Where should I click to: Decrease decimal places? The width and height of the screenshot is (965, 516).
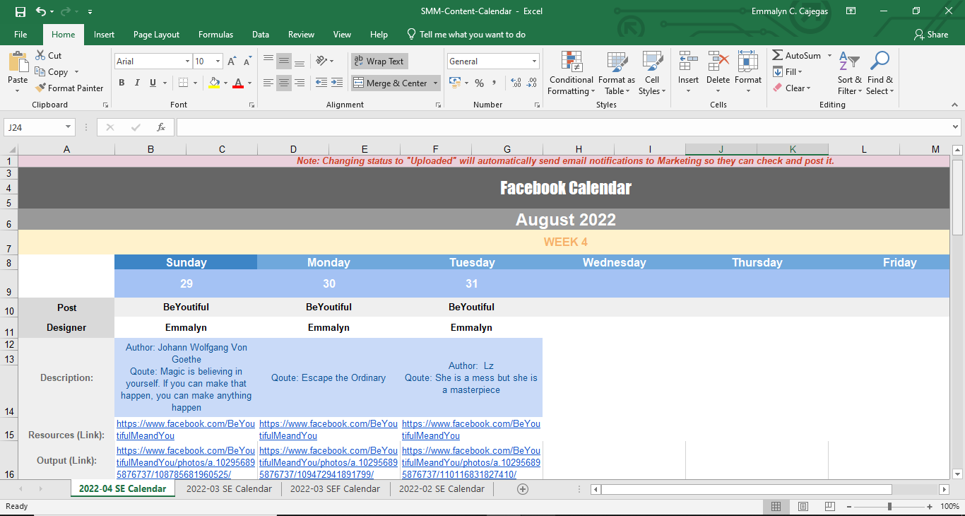coord(531,83)
